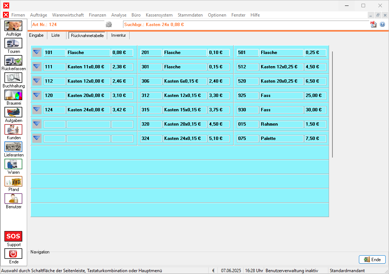Screen dimensions: 389x274
Task: Open the Kassensystem menu
Action: 159,15
